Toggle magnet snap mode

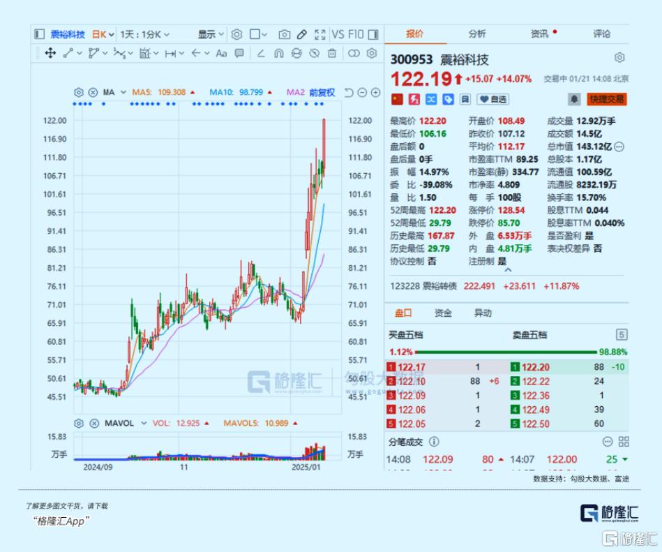pyautogui.click(x=278, y=53)
